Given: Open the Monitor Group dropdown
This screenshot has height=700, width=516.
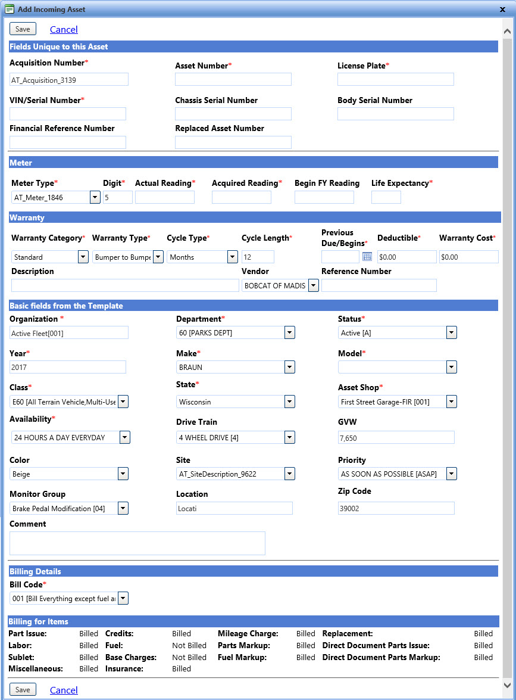Looking at the screenshot, I should tap(123, 508).
